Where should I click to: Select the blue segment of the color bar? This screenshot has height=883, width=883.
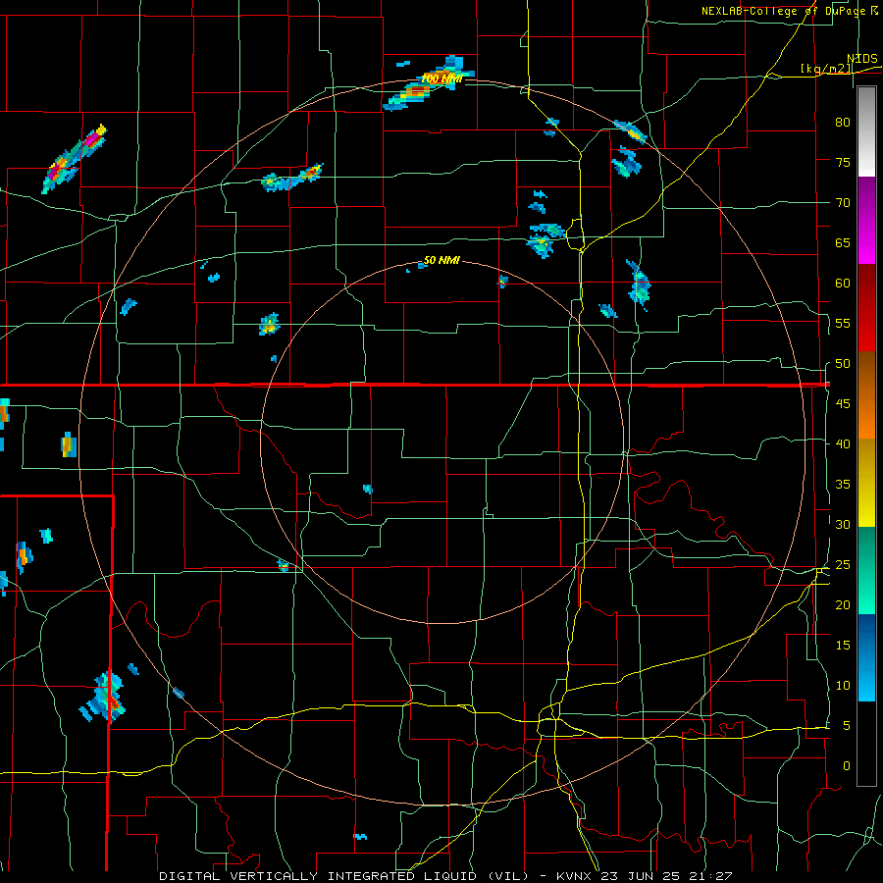(x=866, y=657)
